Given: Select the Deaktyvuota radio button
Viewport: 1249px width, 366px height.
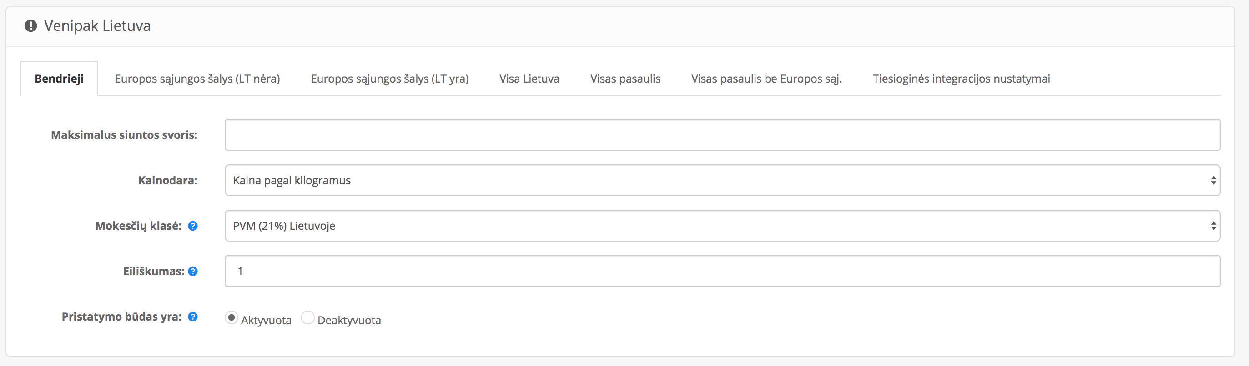Looking at the screenshot, I should 308,317.
